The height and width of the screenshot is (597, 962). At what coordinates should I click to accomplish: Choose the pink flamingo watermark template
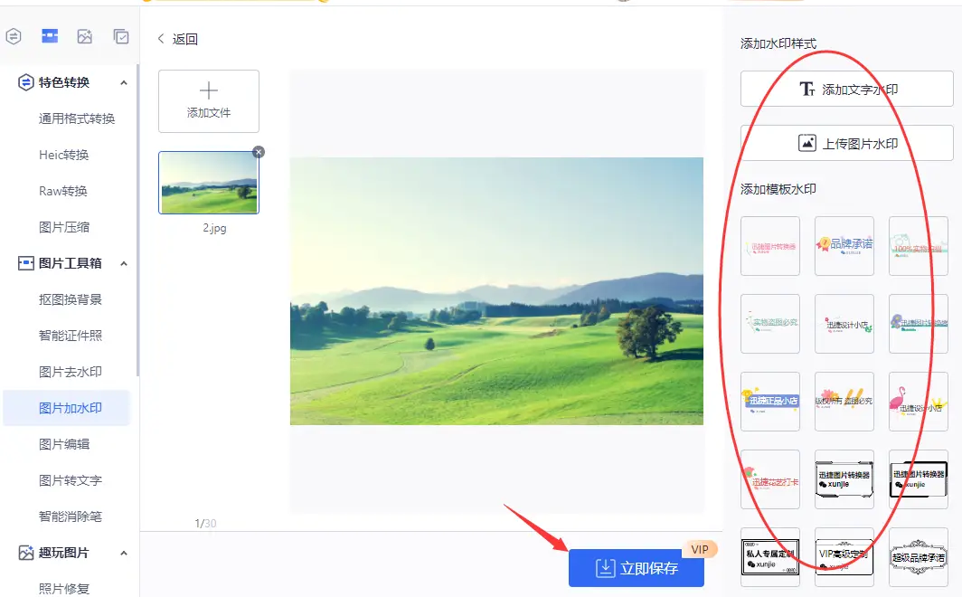pos(918,402)
